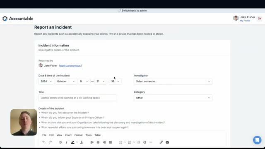265x149 pixels.
Task: Open the editor Tools menu
Action: (88, 135)
